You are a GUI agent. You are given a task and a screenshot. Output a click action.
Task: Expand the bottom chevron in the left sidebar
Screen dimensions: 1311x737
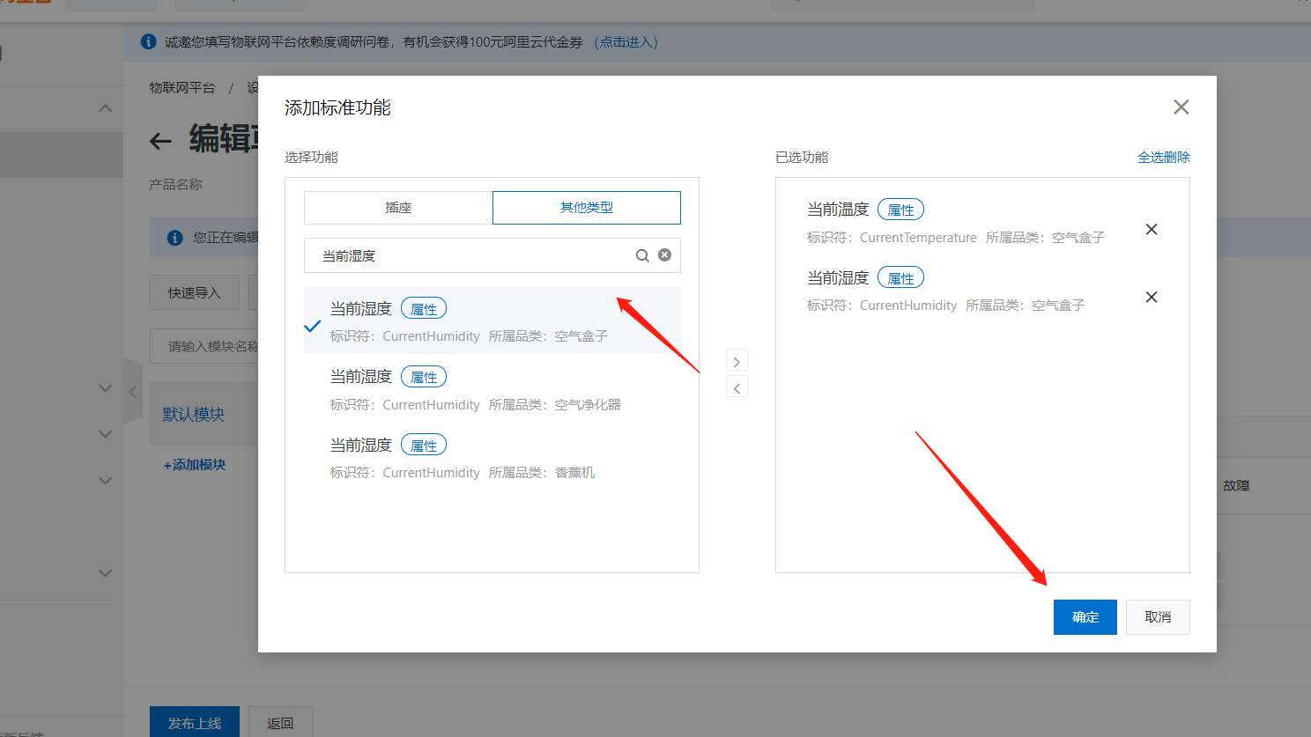105,572
